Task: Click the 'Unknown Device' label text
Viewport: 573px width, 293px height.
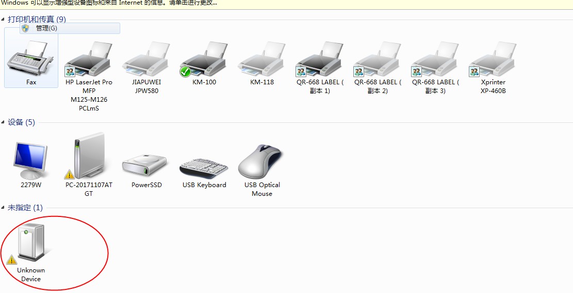Action: [x=31, y=275]
